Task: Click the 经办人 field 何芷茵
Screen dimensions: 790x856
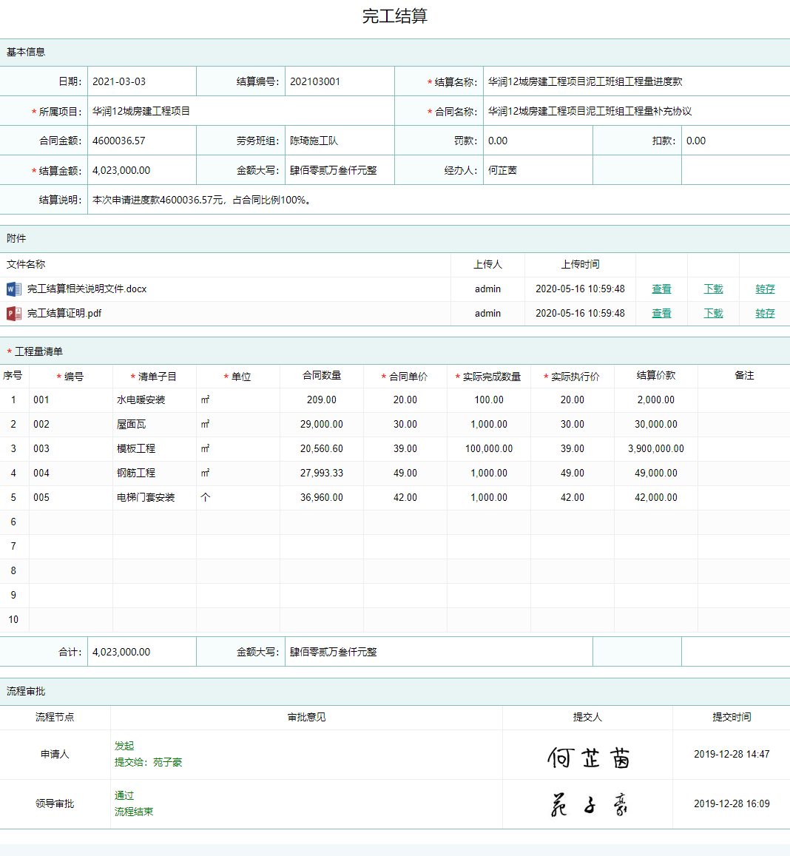Action: pos(538,170)
